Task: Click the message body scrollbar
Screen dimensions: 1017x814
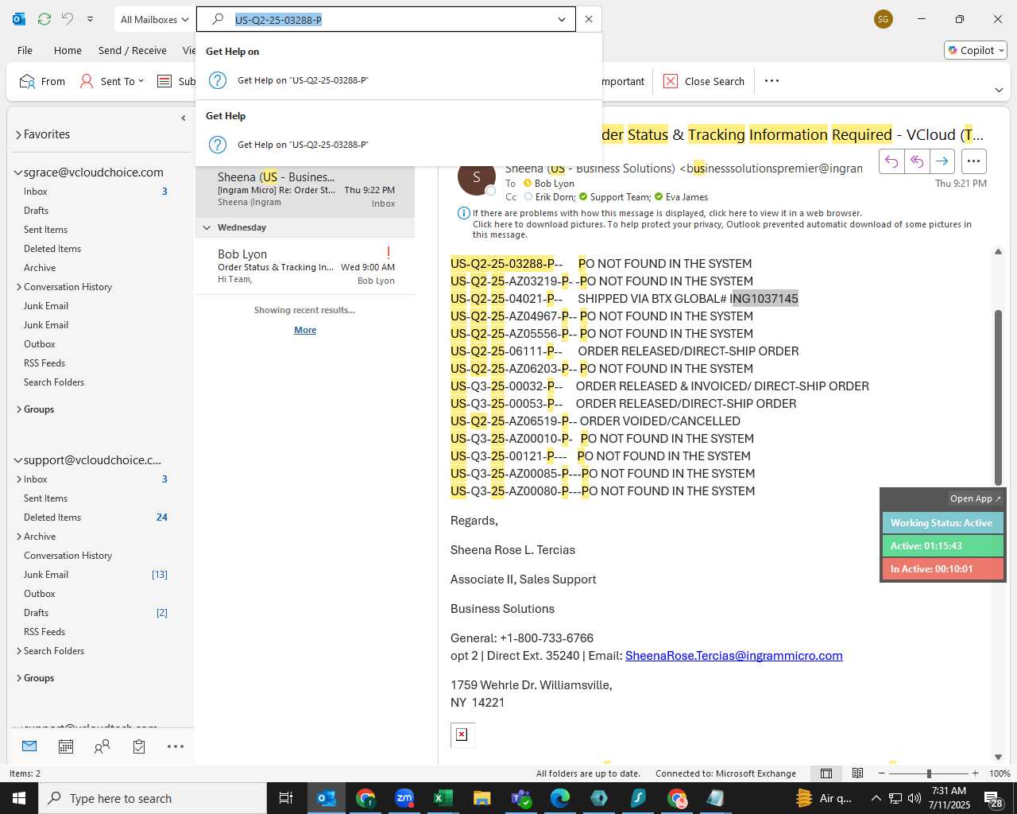Action: click(999, 397)
